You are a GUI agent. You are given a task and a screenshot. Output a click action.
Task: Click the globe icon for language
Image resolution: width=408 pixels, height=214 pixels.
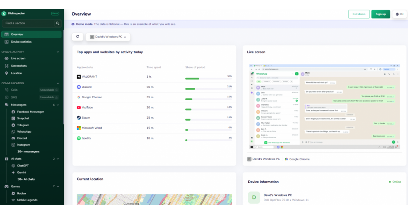[397, 14]
